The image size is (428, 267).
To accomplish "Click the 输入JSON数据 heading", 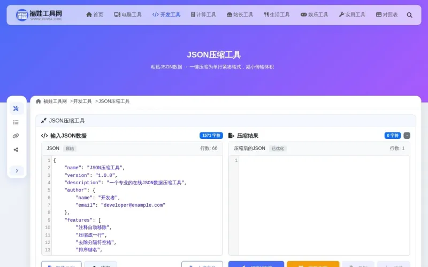I will click(x=68, y=136).
